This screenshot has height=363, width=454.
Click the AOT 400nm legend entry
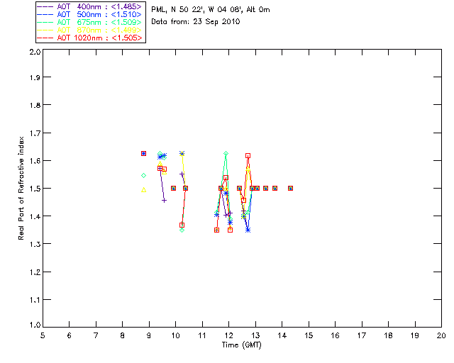pyautogui.click(x=90, y=6)
